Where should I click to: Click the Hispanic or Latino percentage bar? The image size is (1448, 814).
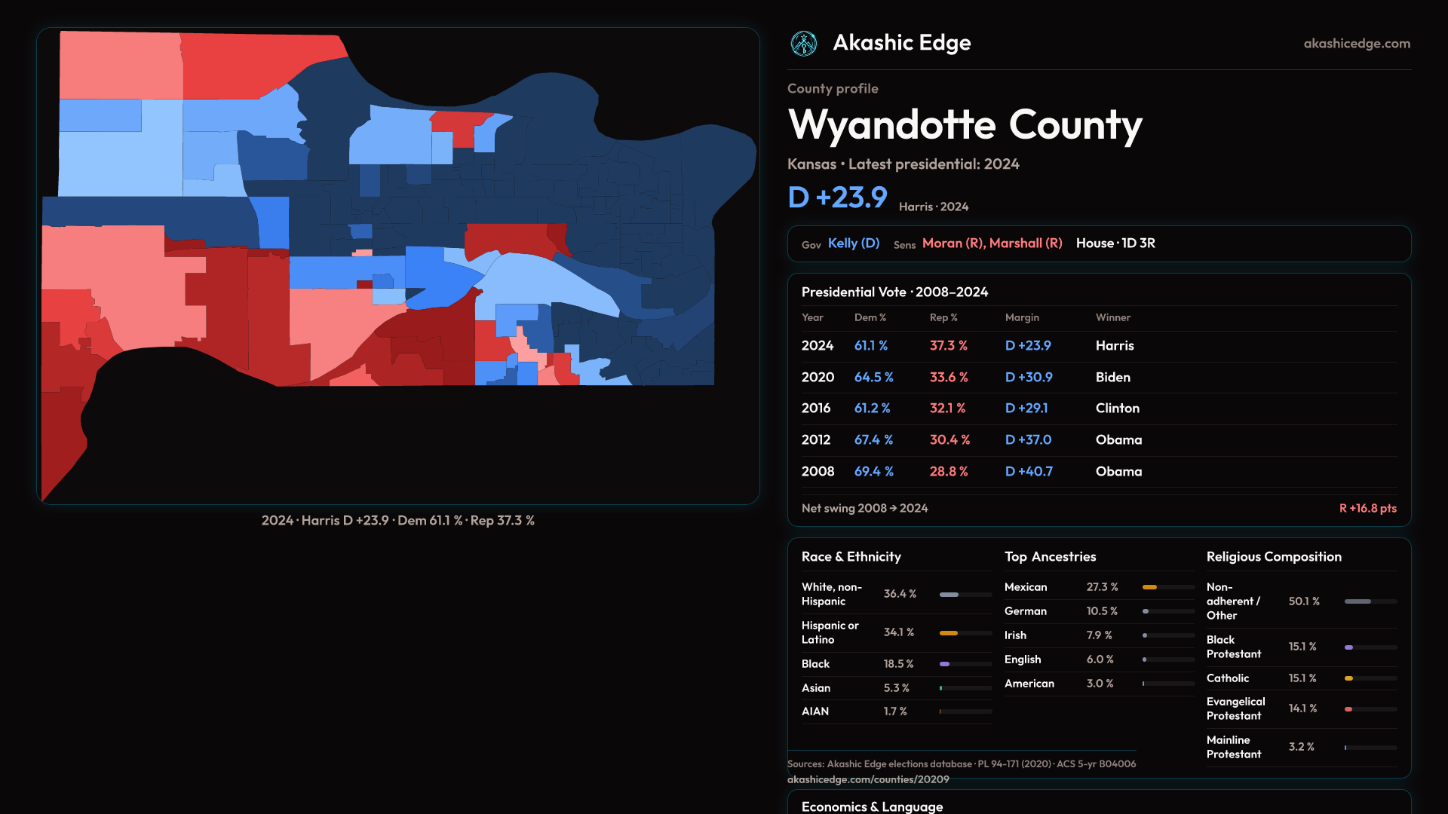point(949,633)
